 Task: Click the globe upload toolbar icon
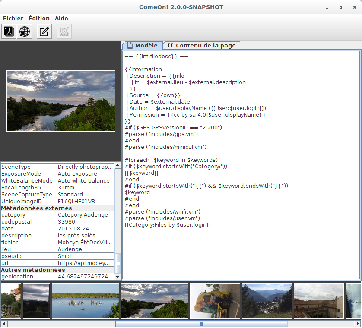[25, 32]
